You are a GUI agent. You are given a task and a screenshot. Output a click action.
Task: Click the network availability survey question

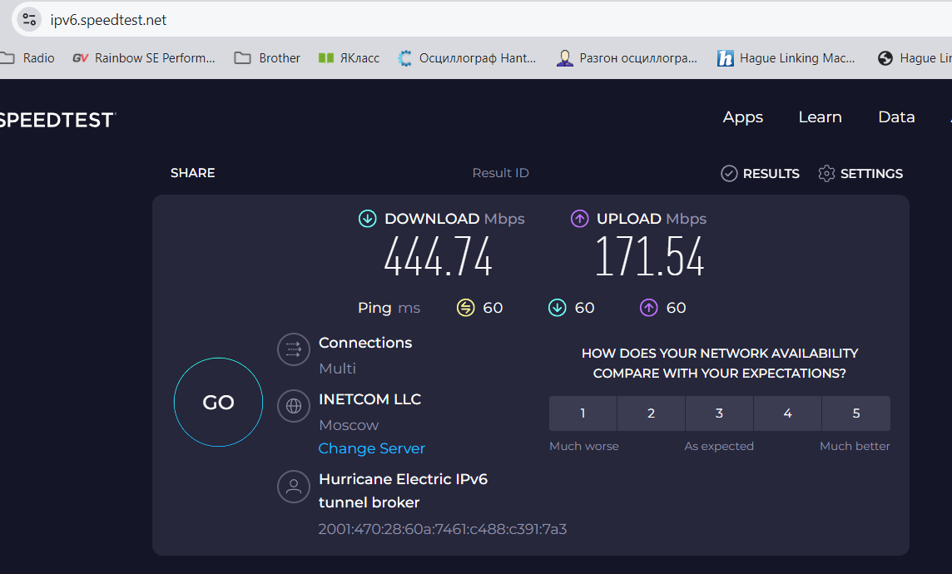(720, 363)
